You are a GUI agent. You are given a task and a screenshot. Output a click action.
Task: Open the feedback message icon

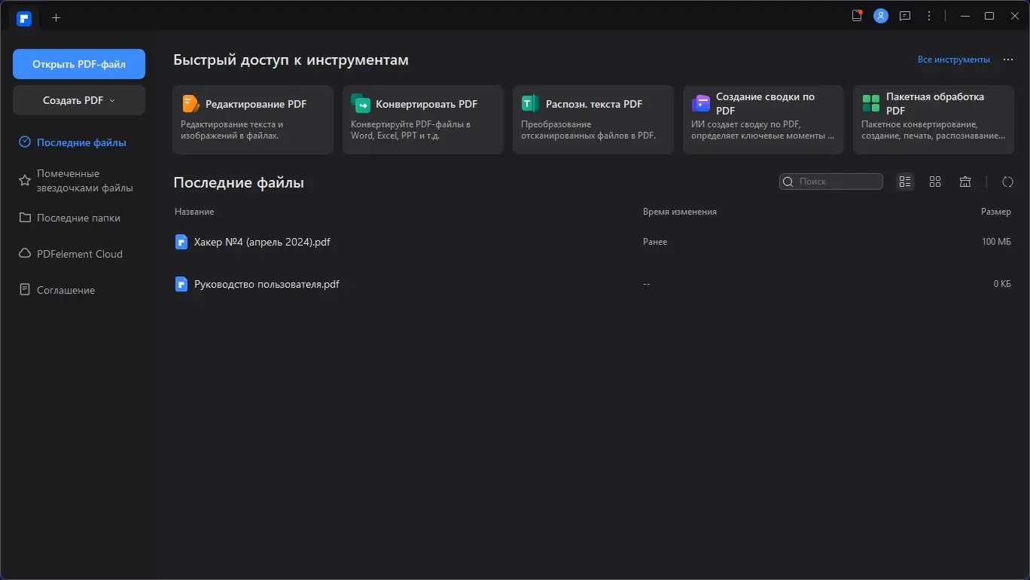(x=905, y=16)
